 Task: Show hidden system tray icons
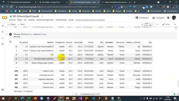[x=141, y=98]
